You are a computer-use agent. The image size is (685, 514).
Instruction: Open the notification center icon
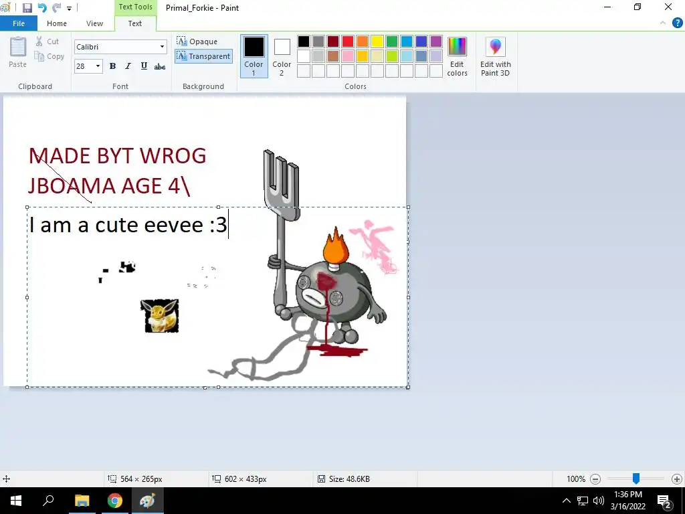pyautogui.click(x=664, y=501)
